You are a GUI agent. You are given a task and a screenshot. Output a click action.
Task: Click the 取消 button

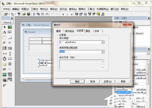(93, 82)
